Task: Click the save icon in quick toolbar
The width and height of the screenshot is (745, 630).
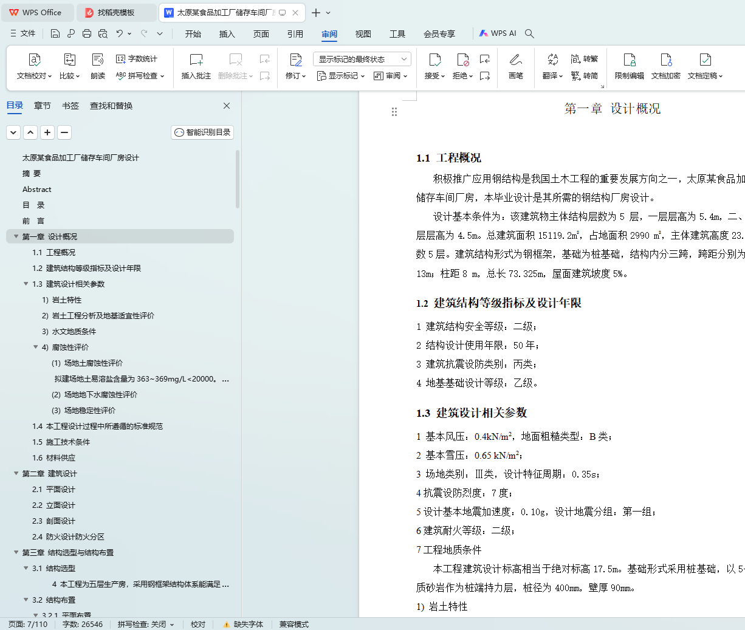Action: [x=55, y=33]
